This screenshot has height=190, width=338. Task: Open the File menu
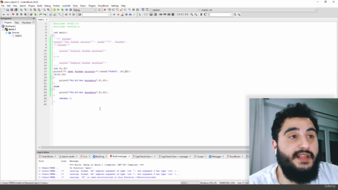(x=3, y=6)
